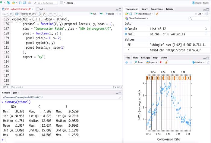211x143 pixels.
Task: Toggle the document outline icon
Action: pyautogui.click(x=120, y=14)
